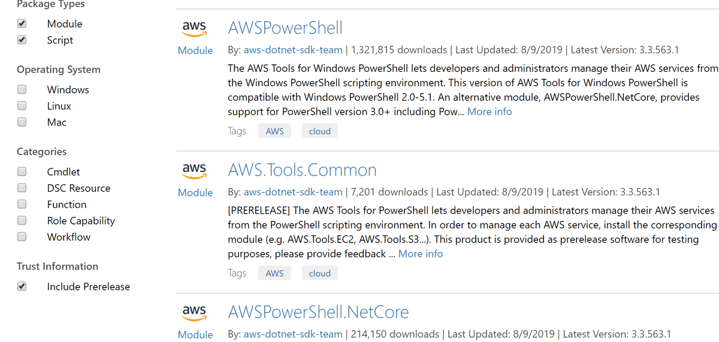
Task: Uncheck the Script package type checkbox
Action: click(x=22, y=40)
